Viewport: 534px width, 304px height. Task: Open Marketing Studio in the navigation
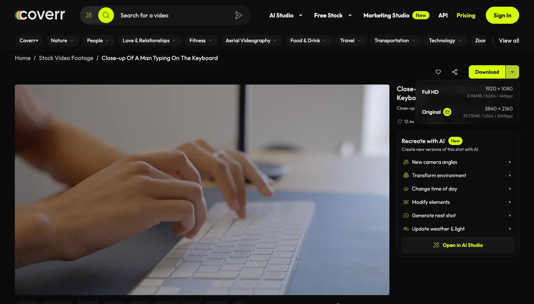[x=386, y=15]
